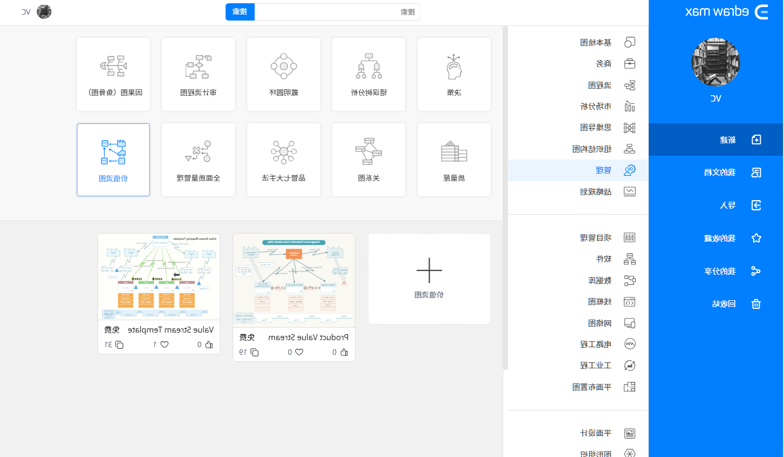This screenshot has width=784, height=457.
Task: Open the Value Stream Template thumbnail
Action: tap(159, 277)
